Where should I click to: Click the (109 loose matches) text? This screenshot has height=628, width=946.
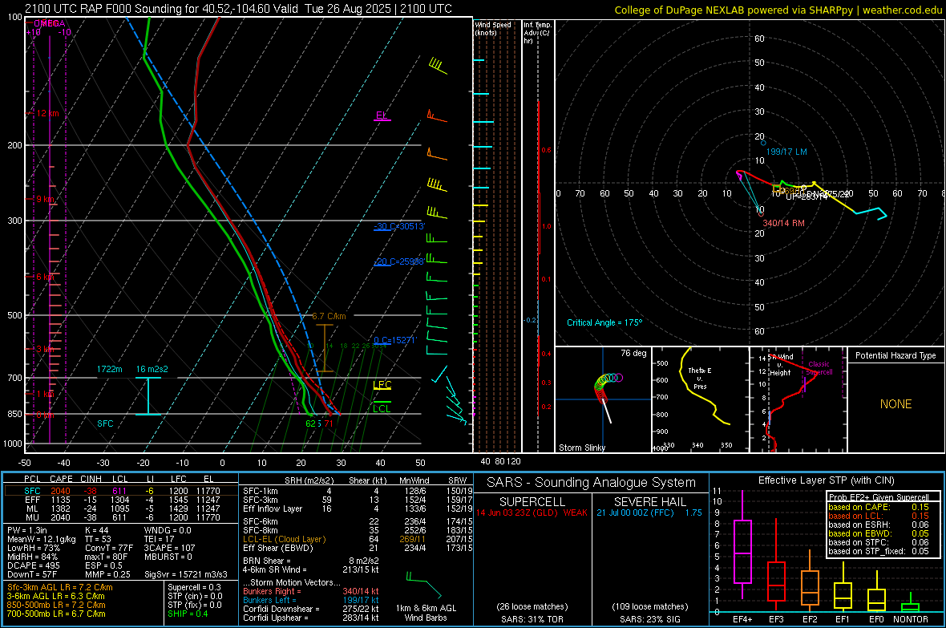(649, 606)
